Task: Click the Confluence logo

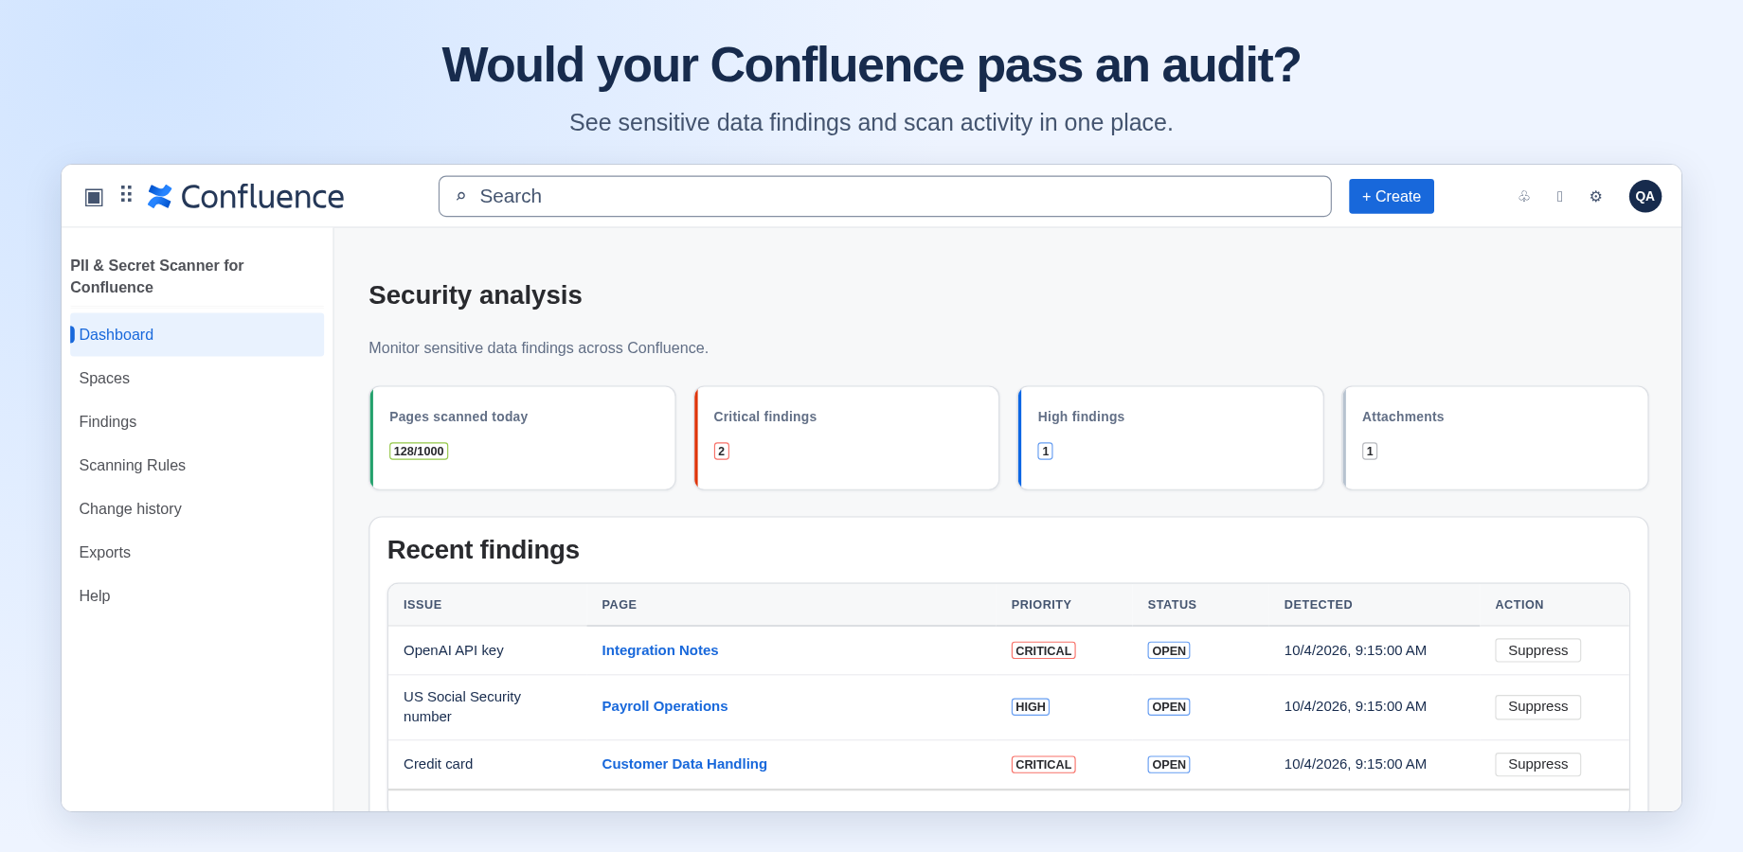Action: tap(246, 196)
